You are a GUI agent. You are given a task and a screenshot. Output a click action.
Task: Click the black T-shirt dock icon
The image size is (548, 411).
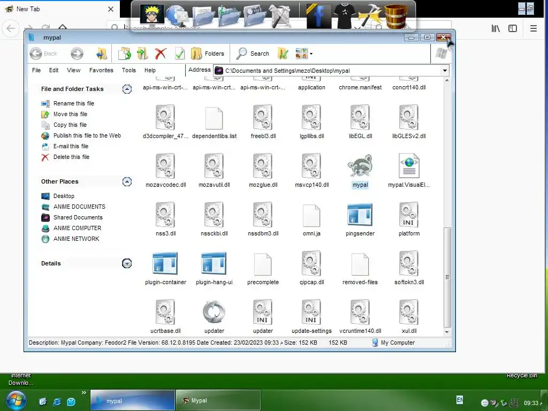[344, 16]
